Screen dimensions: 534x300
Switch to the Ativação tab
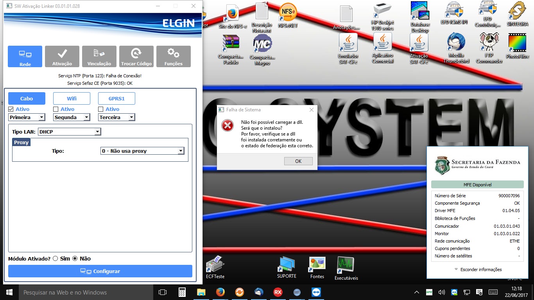pos(62,56)
